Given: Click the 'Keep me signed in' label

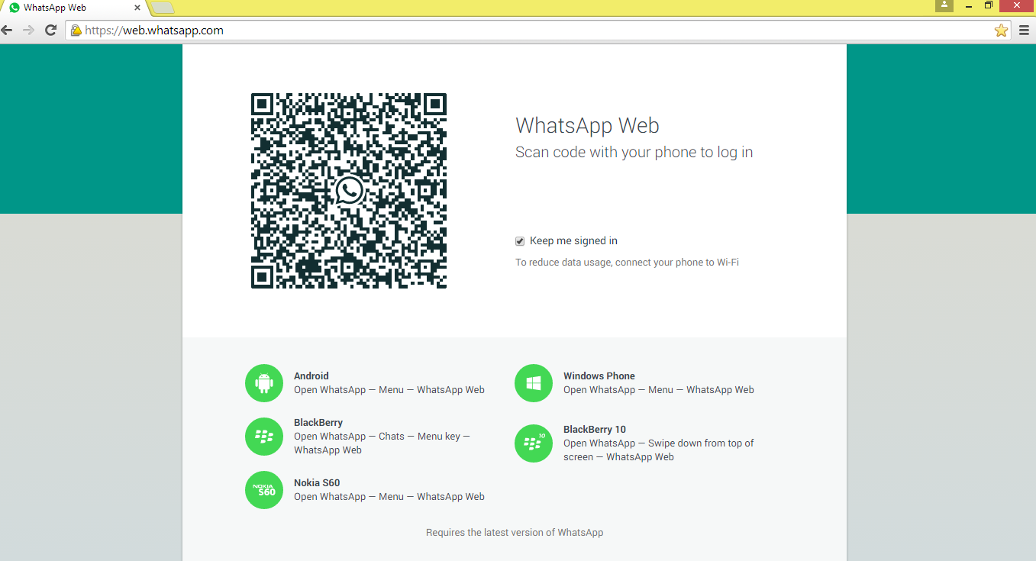Looking at the screenshot, I should tap(573, 240).
